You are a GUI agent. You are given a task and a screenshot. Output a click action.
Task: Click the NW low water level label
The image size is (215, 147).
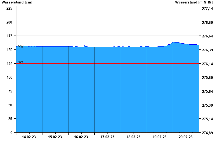click(x=20, y=62)
